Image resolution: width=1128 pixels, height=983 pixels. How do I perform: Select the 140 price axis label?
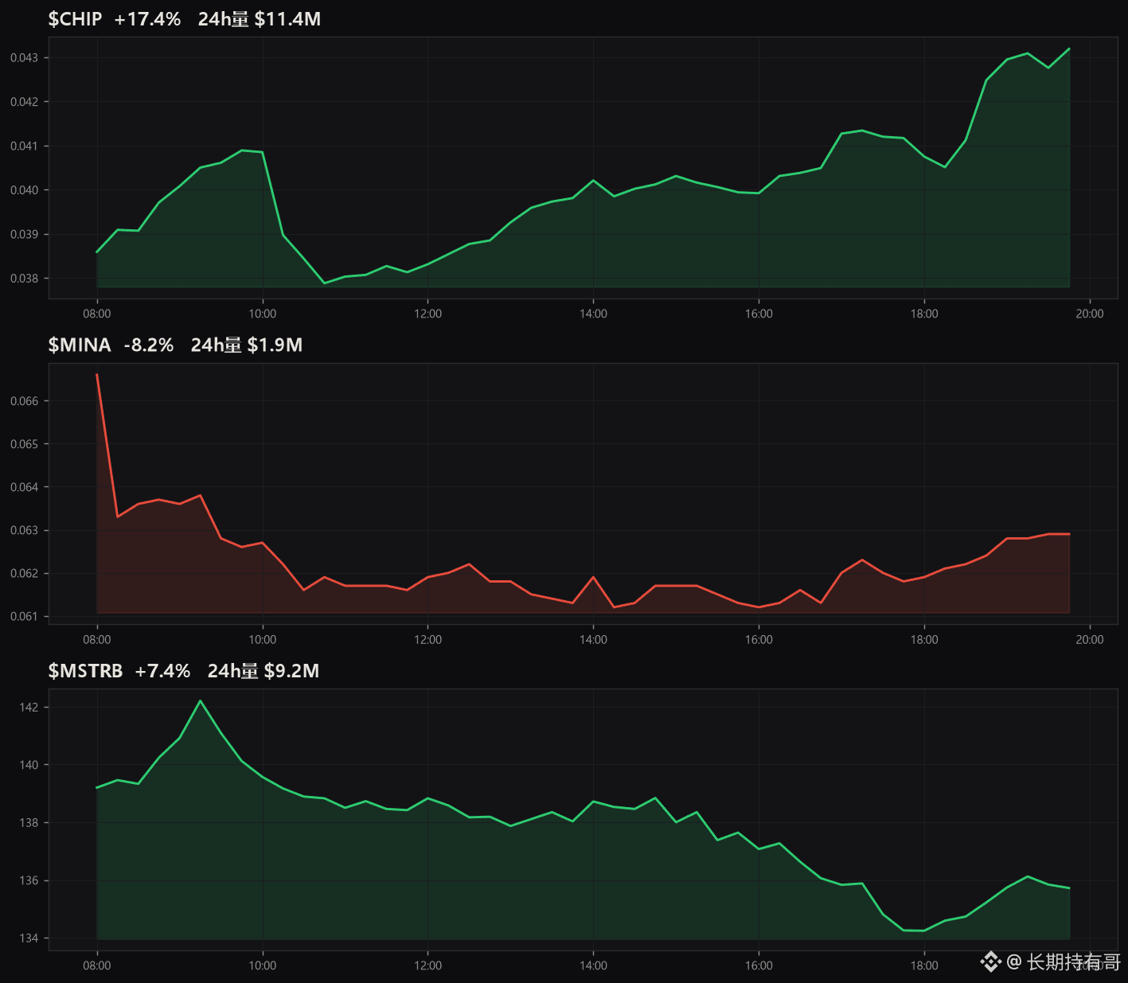coord(29,765)
